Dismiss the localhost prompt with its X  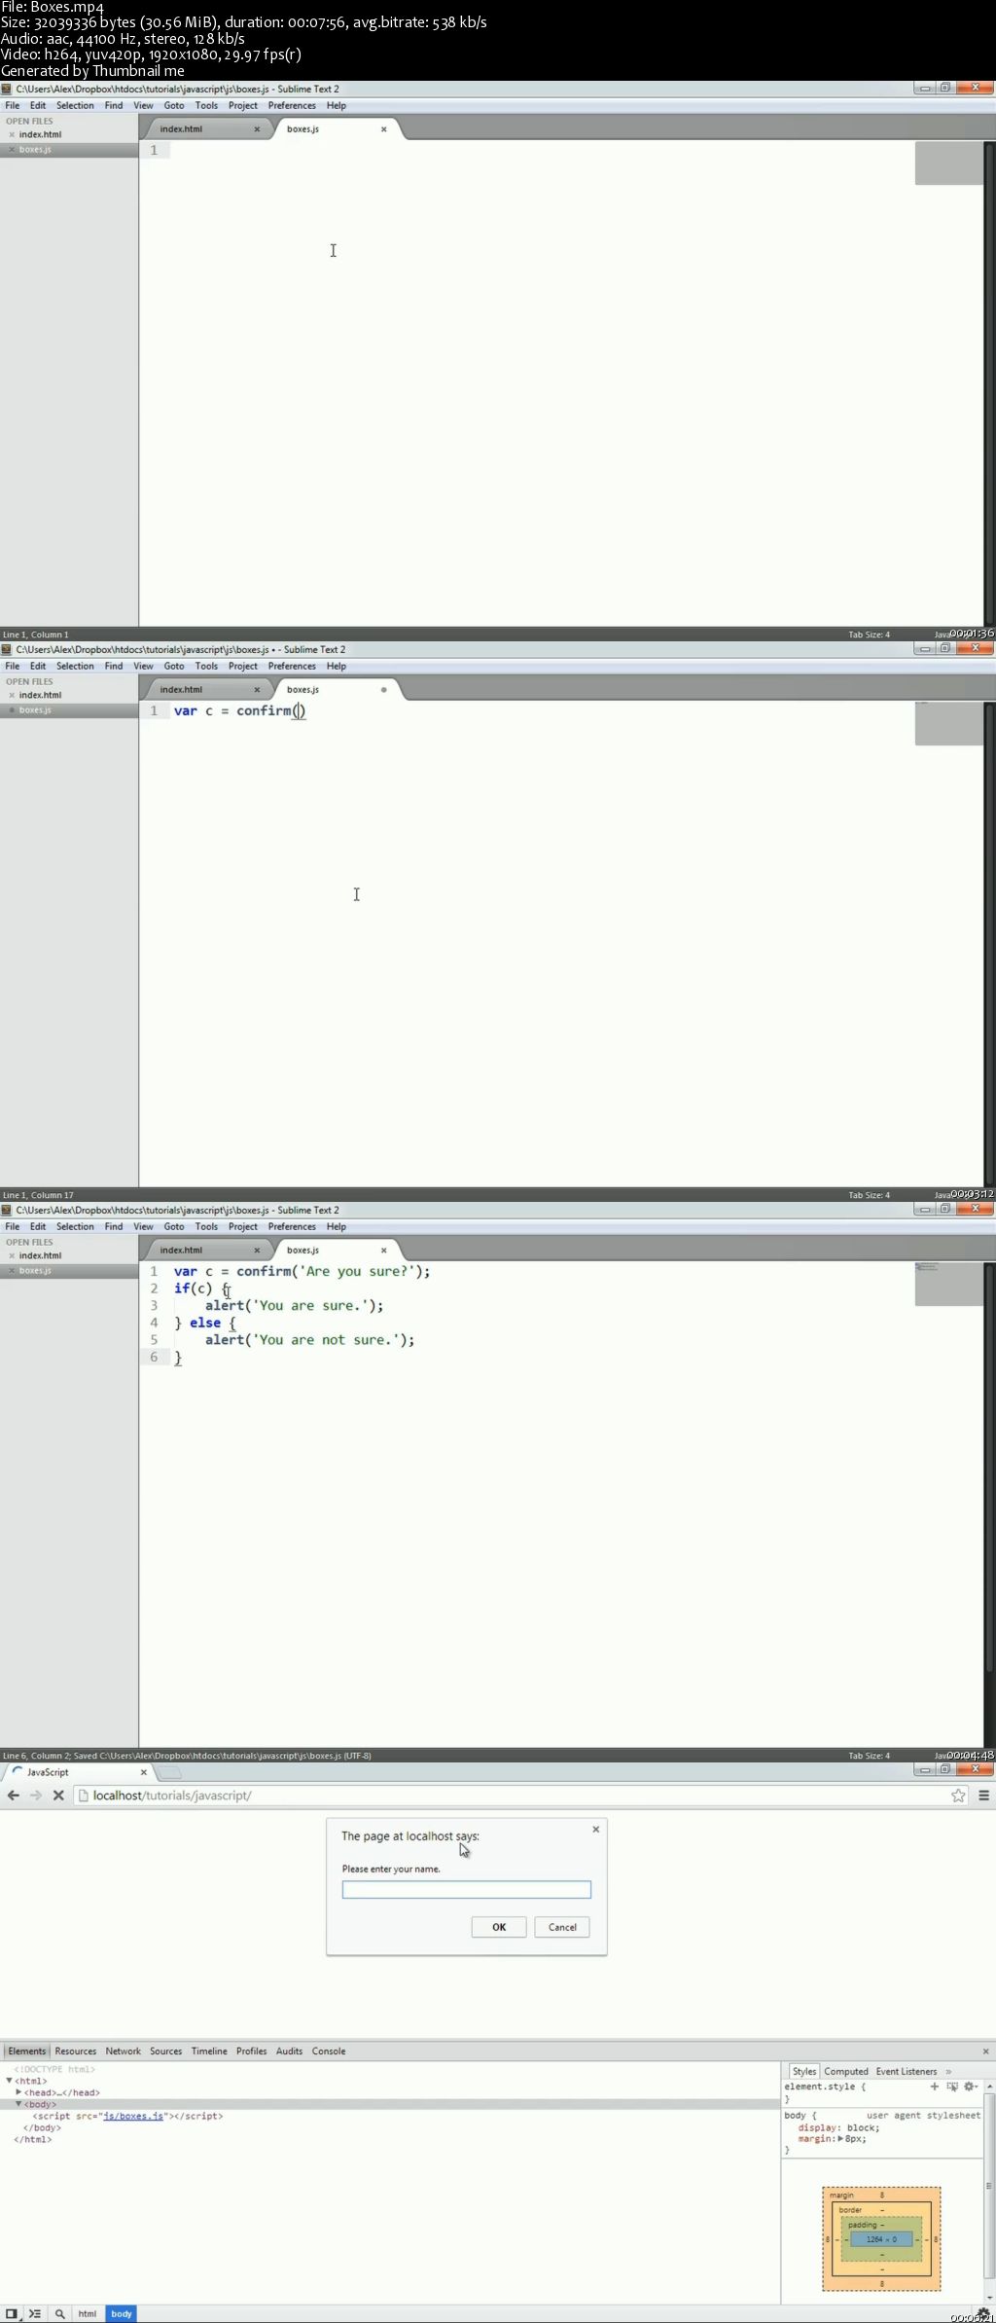[596, 1830]
